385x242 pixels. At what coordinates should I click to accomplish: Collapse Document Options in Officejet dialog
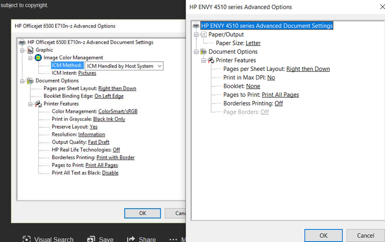[22, 81]
